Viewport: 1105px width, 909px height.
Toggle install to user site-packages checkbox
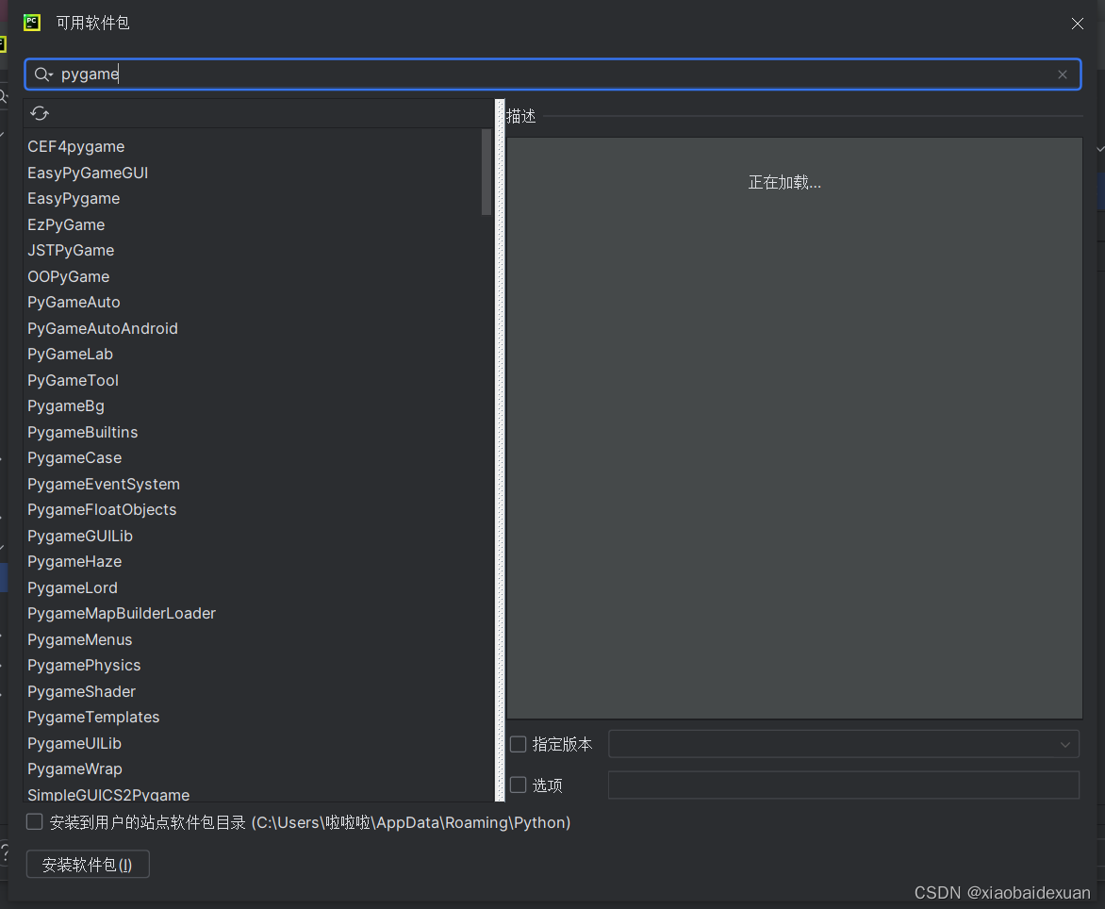pyautogui.click(x=34, y=821)
